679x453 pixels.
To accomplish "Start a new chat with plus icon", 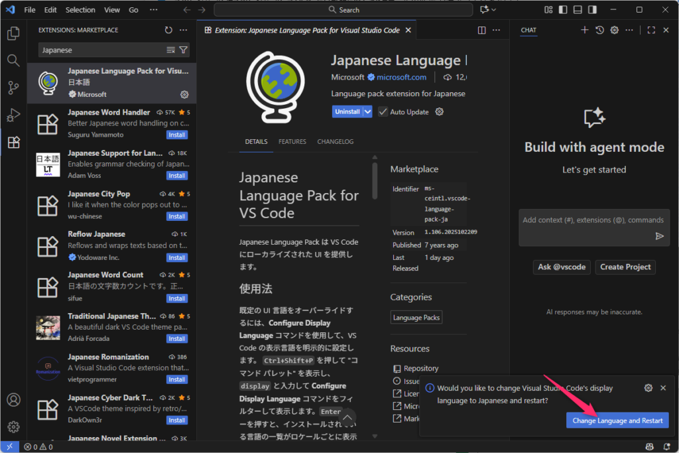I will click(x=584, y=30).
